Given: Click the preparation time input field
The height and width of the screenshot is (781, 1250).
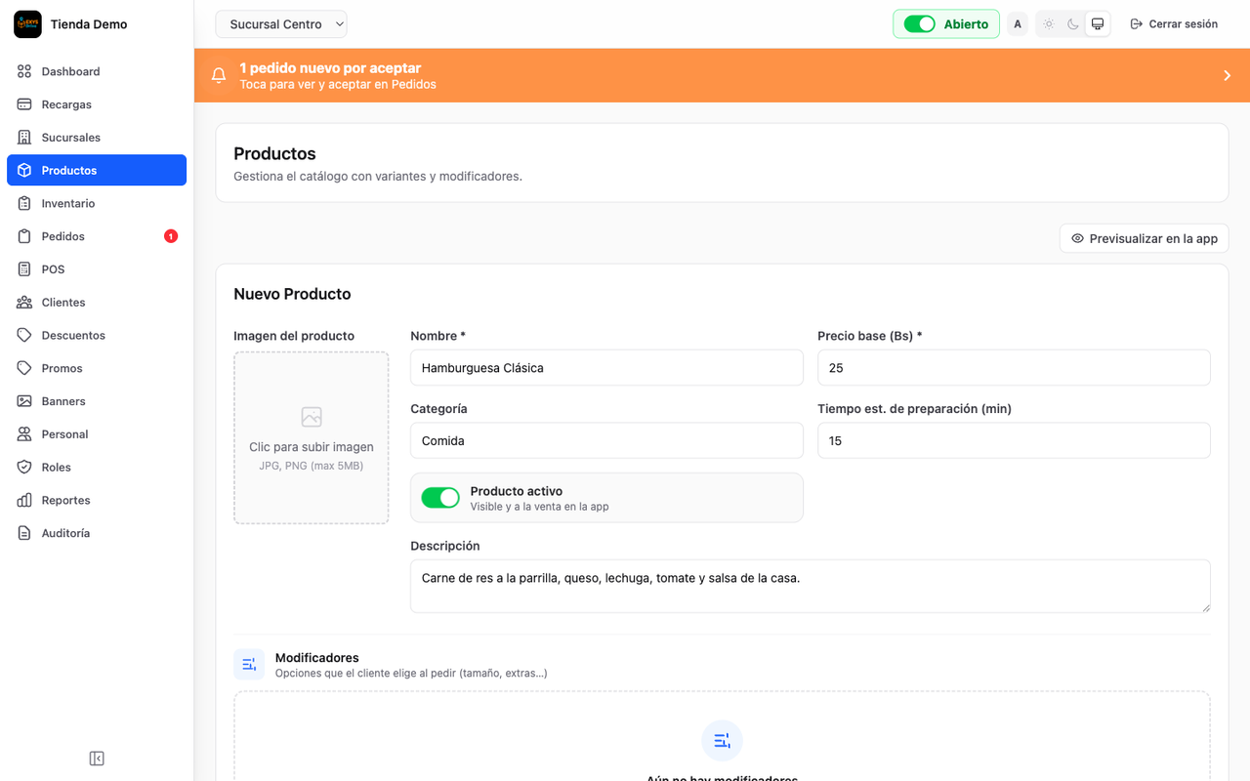Looking at the screenshot, I should [1014, 440].
